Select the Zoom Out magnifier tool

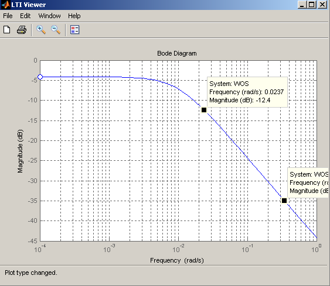tap(56, 30)
